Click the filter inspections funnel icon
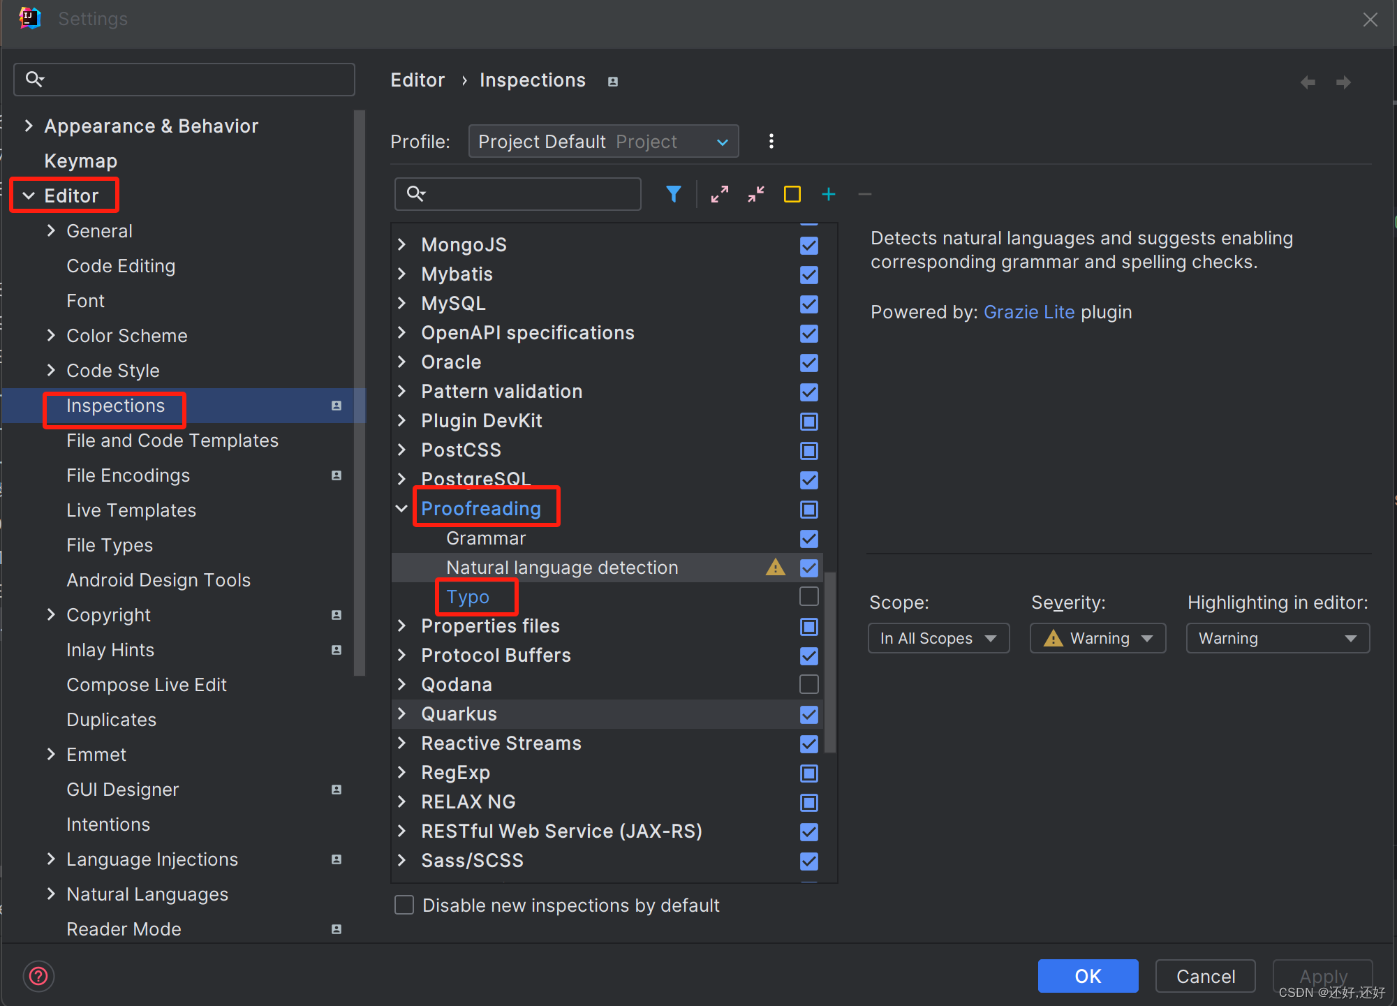This screenshot has height=1006, width=1397. click(673, 194)
